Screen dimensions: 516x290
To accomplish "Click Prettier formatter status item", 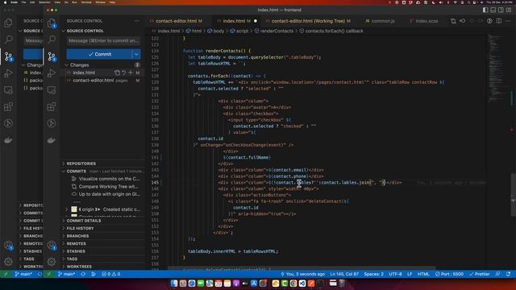I will click(x=480, y=274).
